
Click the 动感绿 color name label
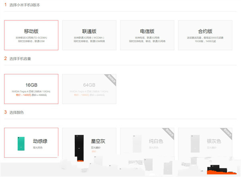(41, 141)
